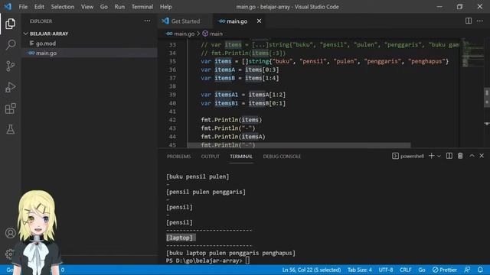The height and width of the screenshot is (275, 490).
Task: Open the Help menu
Action: tap(165, 7)
